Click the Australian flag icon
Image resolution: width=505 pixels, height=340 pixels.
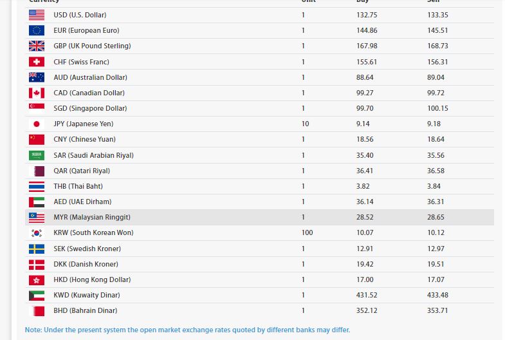(x=37, y=77)
